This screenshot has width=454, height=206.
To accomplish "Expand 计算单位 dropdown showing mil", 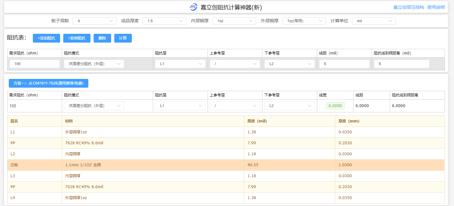I will click(x=374, y=21).
